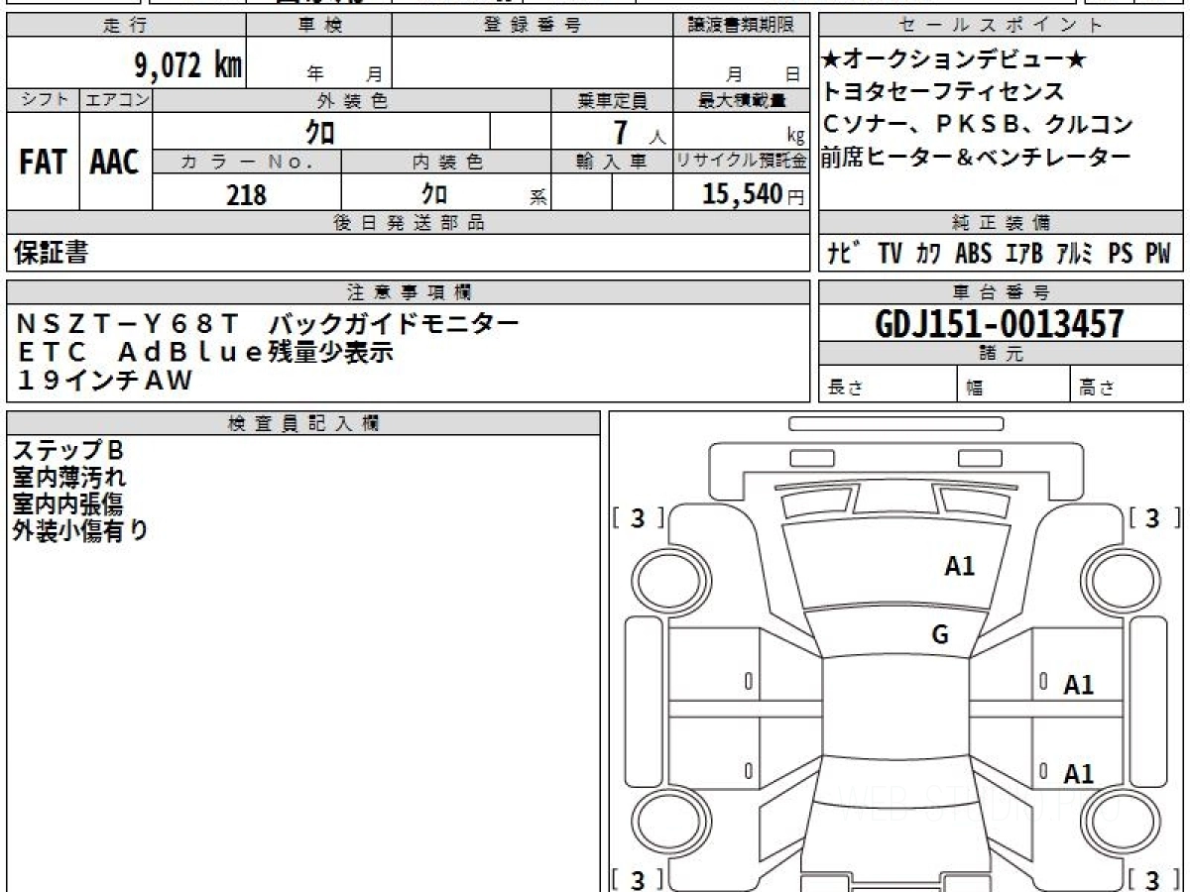Click the 室内薄汚れ inspector note
This screenshot has height=892, width=1190.
(x=69, y=478)
